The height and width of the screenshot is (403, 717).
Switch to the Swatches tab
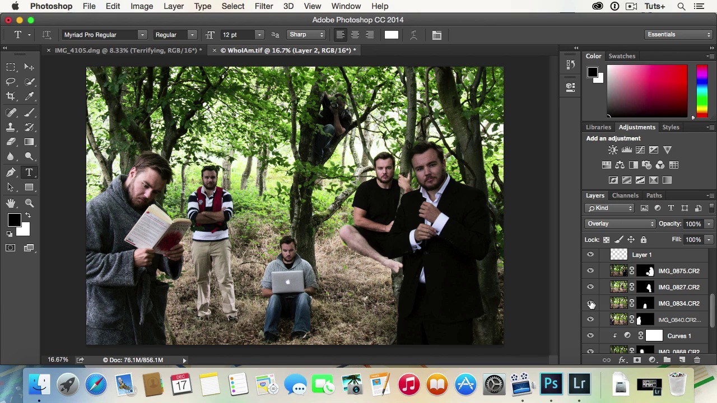(x=622, y=56)
